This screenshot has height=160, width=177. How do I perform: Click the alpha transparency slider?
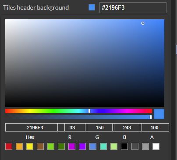78,117
